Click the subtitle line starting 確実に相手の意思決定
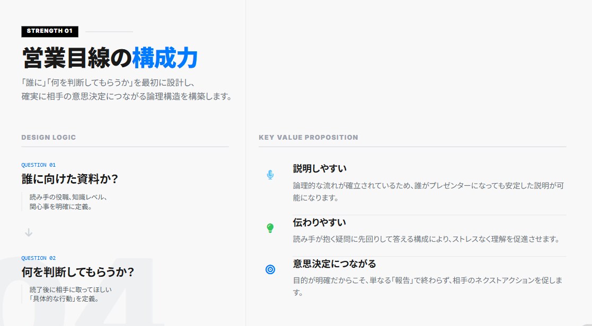 (x=127, y=96)
